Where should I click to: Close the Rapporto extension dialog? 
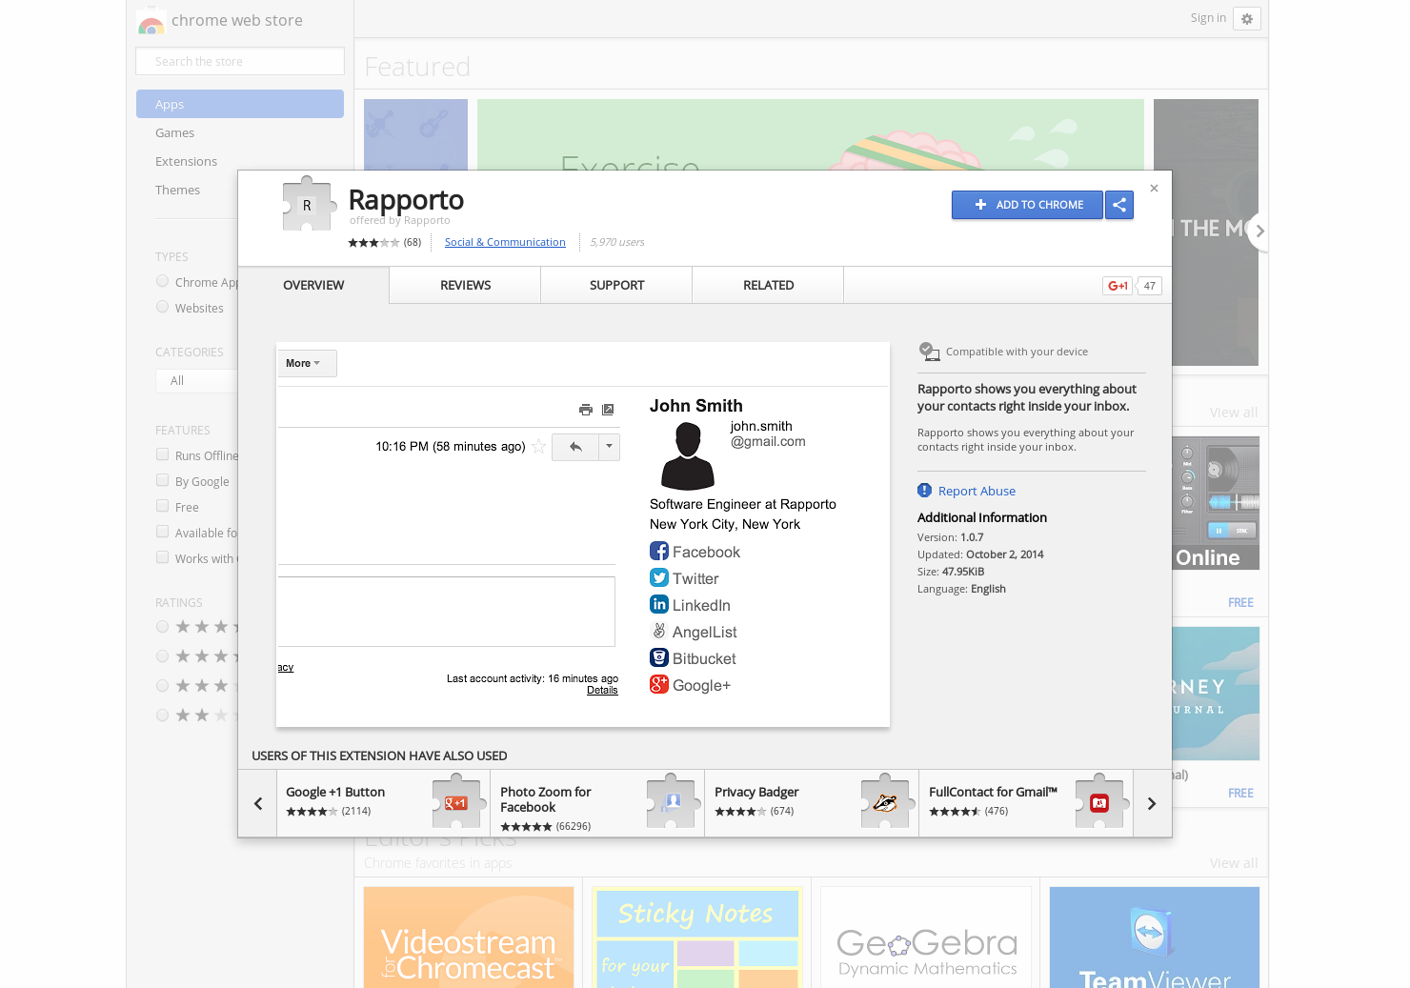click(1154, 189)
